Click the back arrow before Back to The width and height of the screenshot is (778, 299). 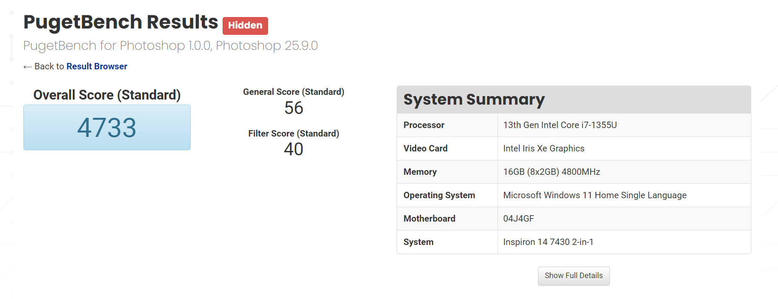[27, 67]
